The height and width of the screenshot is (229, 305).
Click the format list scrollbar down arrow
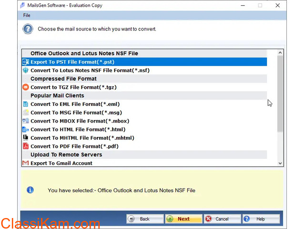(x=280, y=163)
